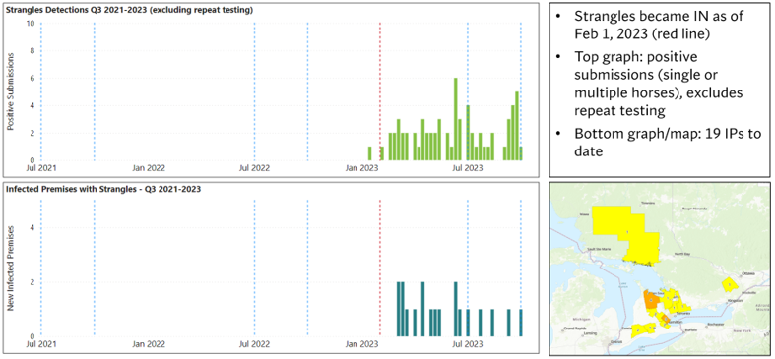Image resolution: width=775 pixels, height=359 pixels.
Task: Click the Sault Ste Marie label on the map
Action: point(600,249)
